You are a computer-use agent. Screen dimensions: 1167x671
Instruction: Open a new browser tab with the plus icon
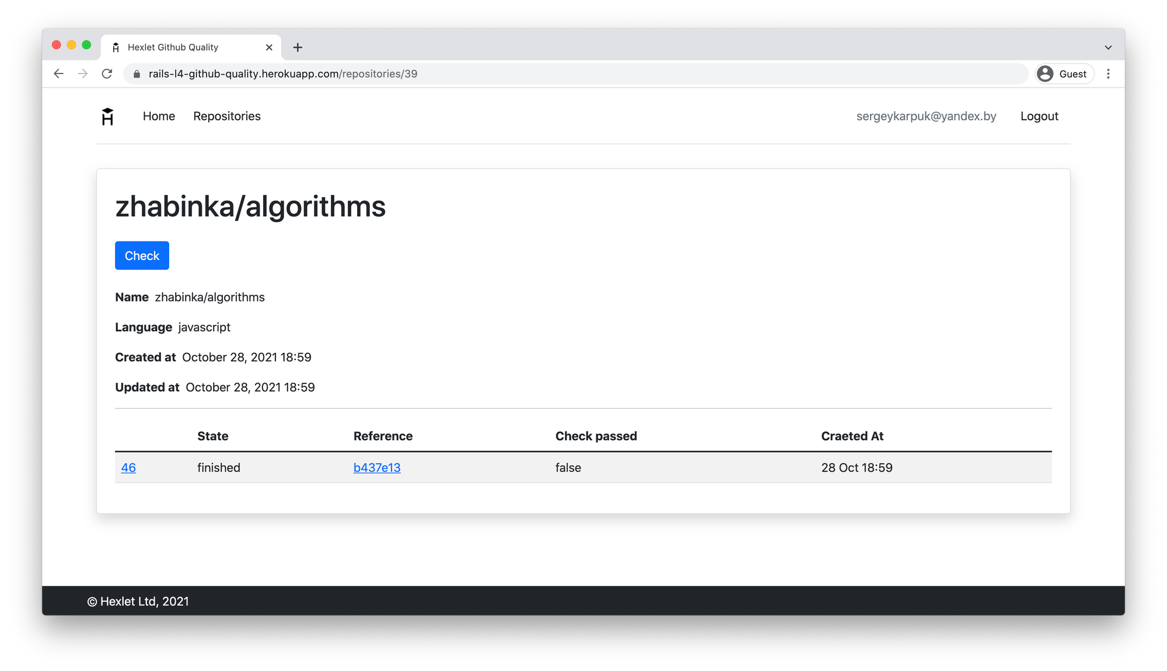pos(298,47)
